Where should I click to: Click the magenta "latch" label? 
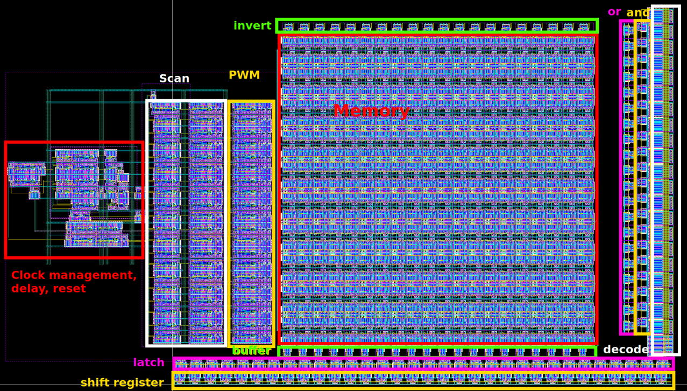148,363
